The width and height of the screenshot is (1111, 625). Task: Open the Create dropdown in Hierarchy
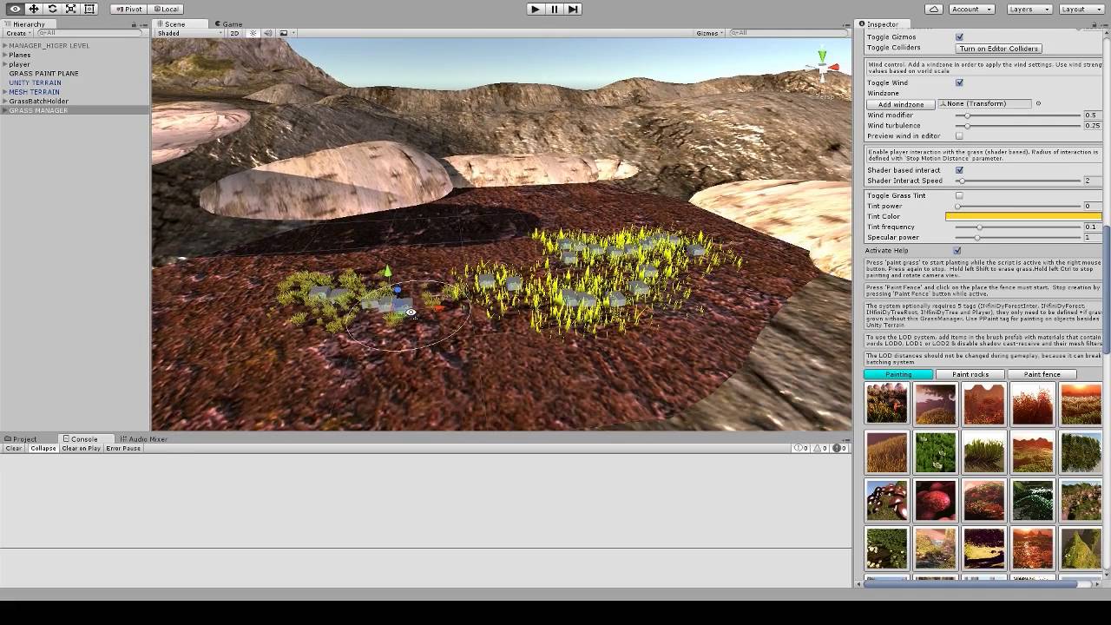pyautogui.click(x=17, y=33)
